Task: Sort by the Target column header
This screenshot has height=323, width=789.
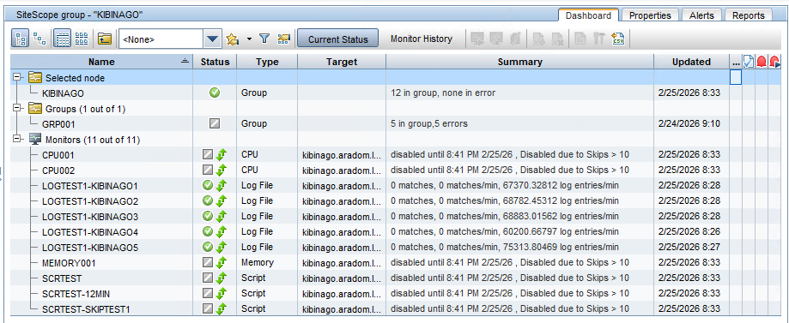Action: point(342,62)
